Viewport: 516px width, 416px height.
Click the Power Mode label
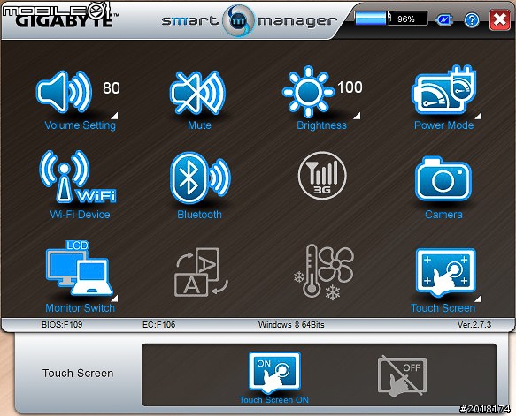(443, 125)
